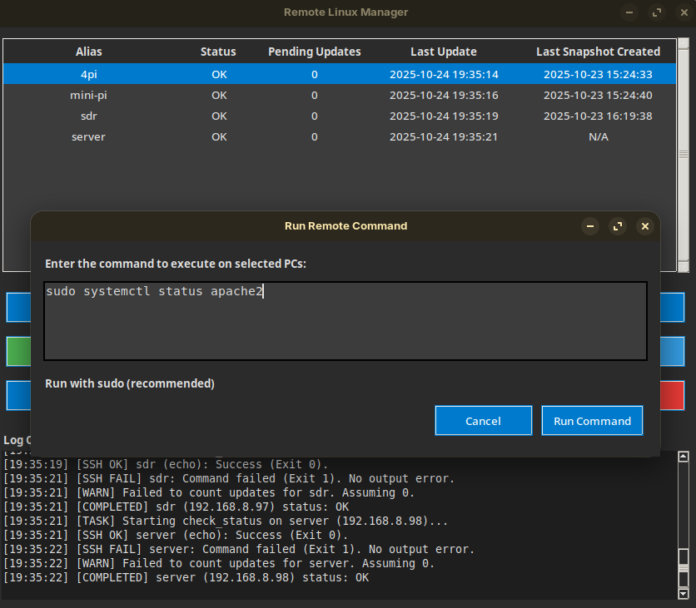
Task: Click the log scrollbar down arrow
Action: click(x=683, y=593)
